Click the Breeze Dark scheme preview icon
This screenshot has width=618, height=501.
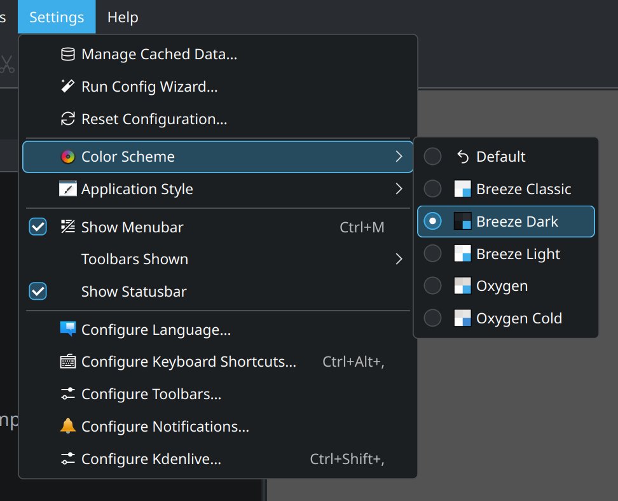[x=463, y=221]
